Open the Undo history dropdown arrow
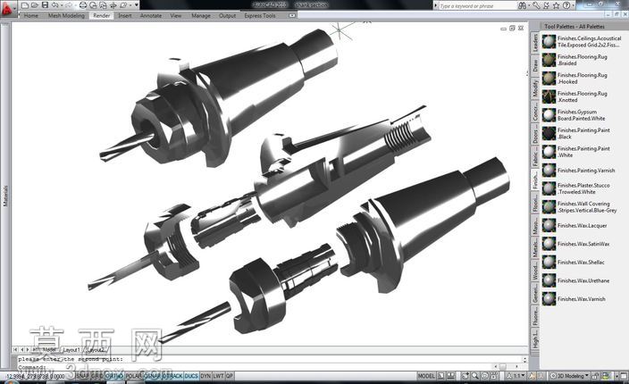Viewport: 629px width, 384px height. point(61,5)
